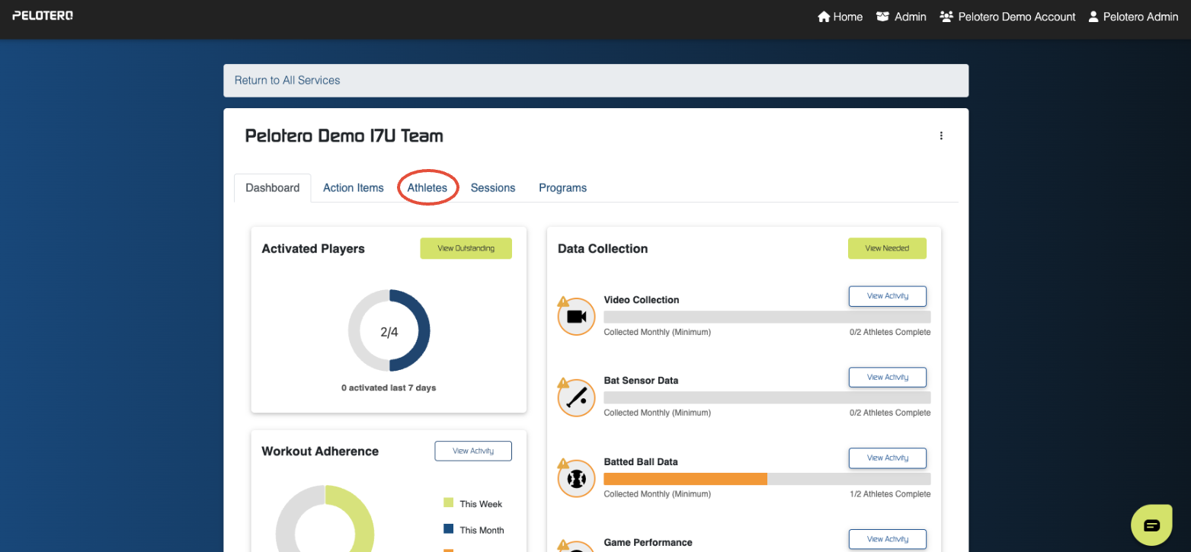
Task: Open the Programs tab
Action: (563, 187)
